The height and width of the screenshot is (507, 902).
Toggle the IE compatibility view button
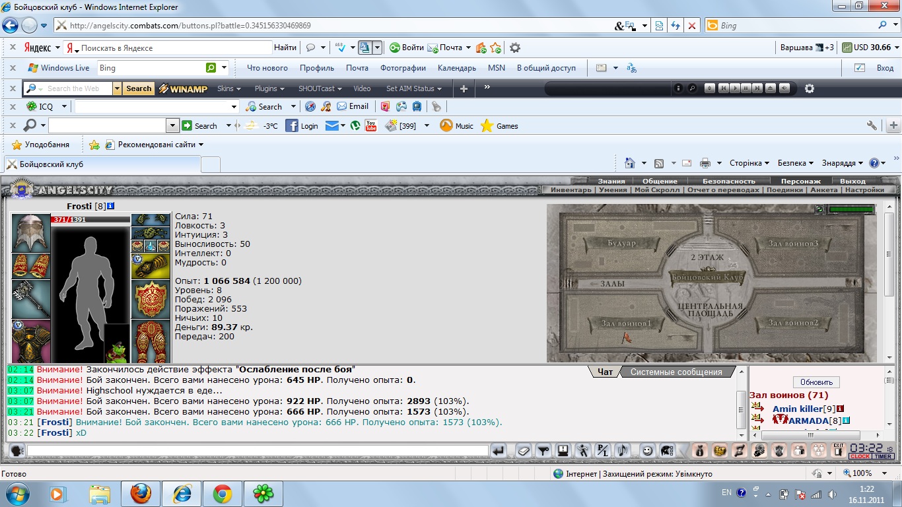(x=658, y=26)
